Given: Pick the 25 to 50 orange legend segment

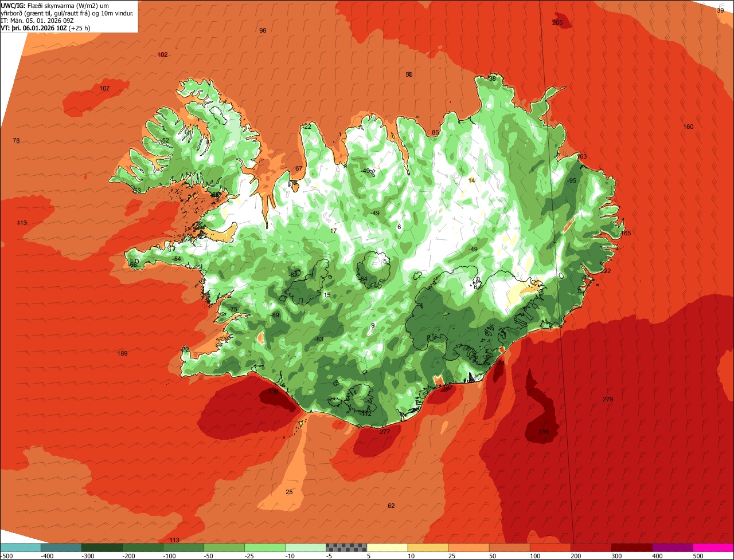Looking at the screenshot, I should point(468,547).
